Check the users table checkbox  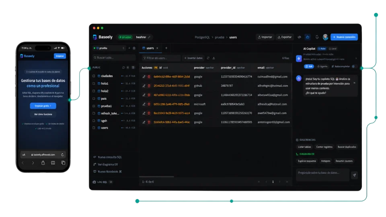click(94, 128)
